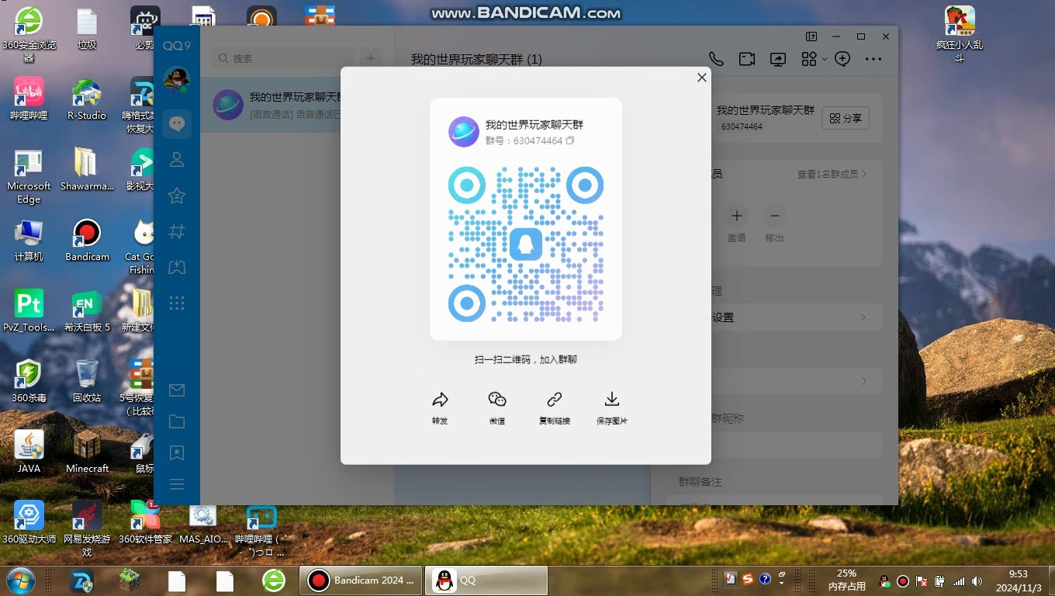Start a video call in QQ chat

click(746, 59)
